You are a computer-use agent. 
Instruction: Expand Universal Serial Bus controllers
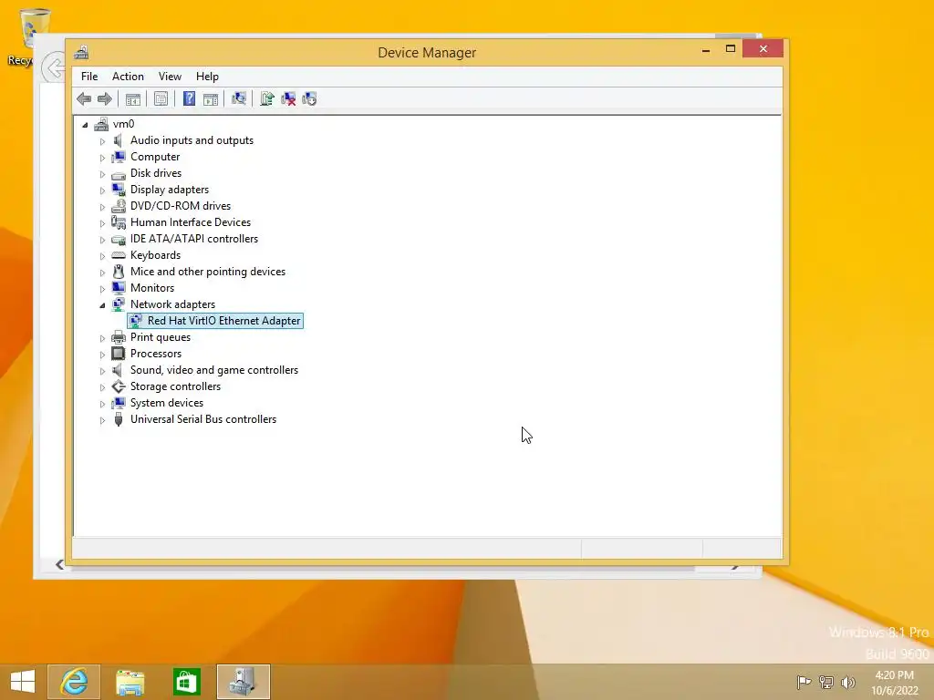coord(102,420)
